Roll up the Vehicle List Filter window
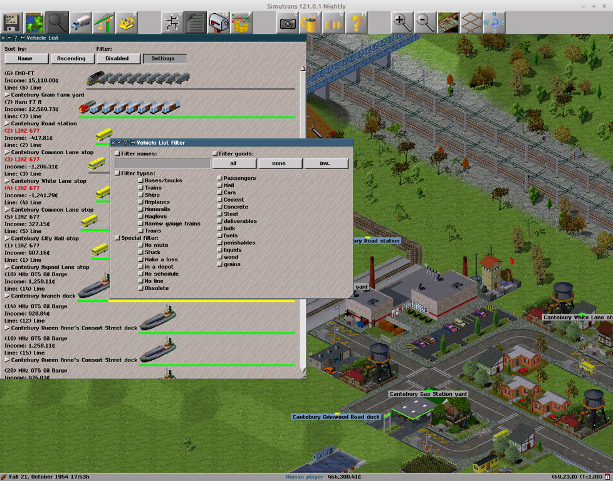This screenshot has height=481, width=613. point(119,143)
